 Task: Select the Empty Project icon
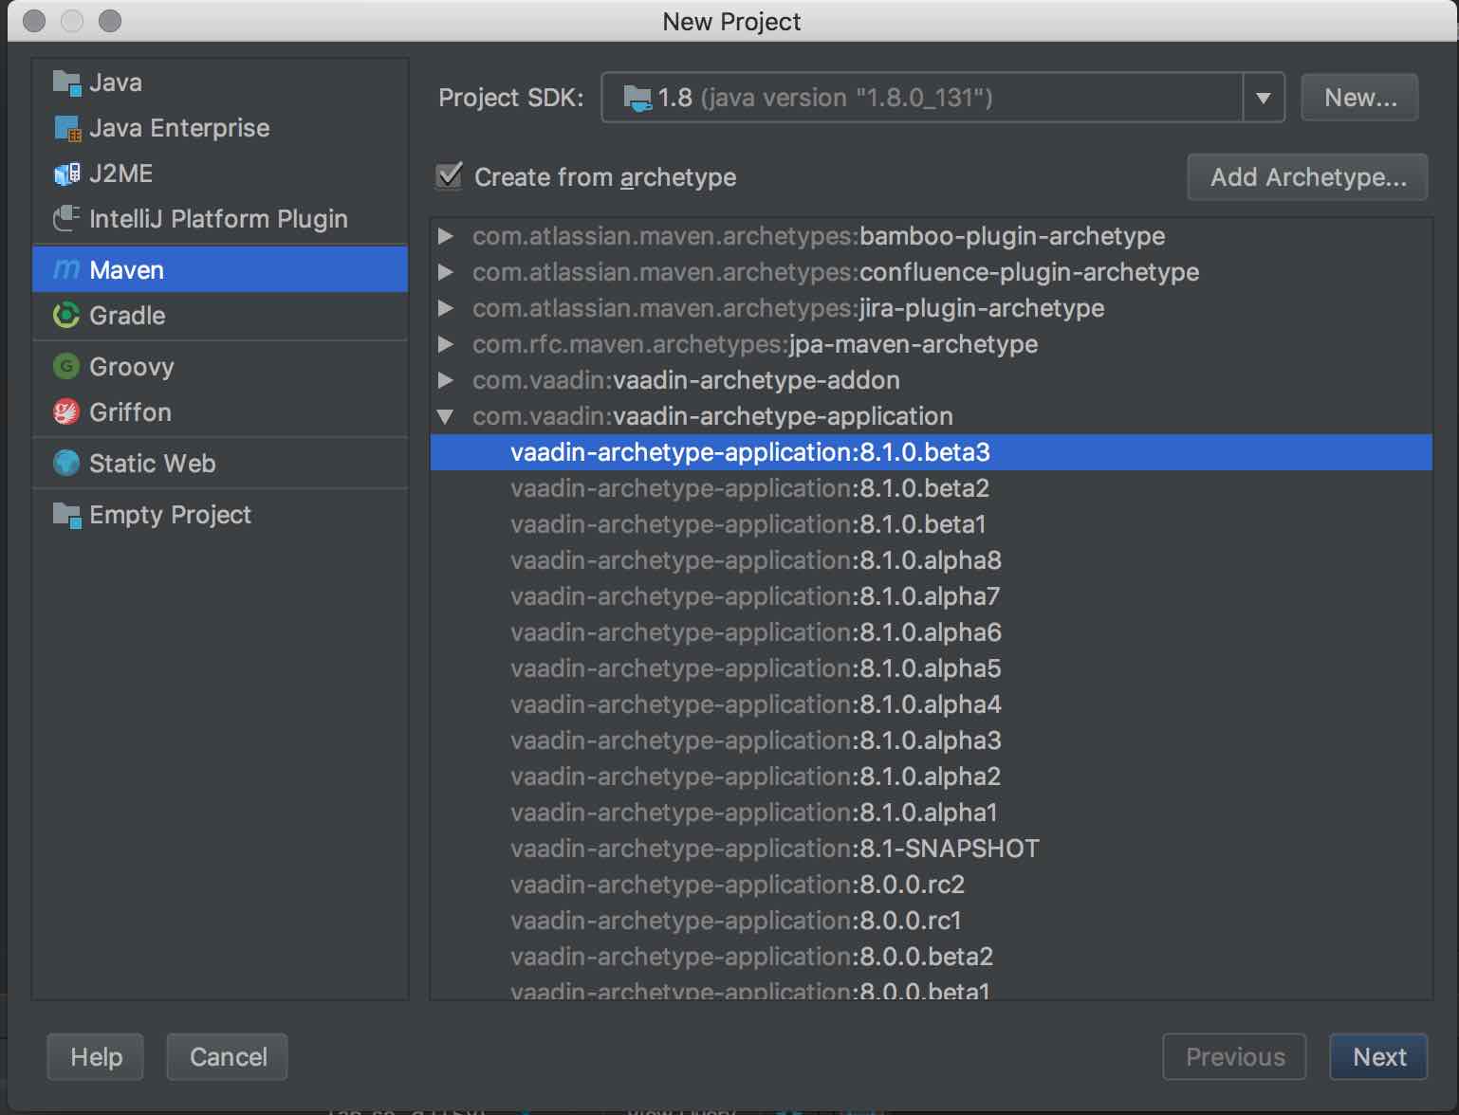pyautogui.click(x=65, y=515)
